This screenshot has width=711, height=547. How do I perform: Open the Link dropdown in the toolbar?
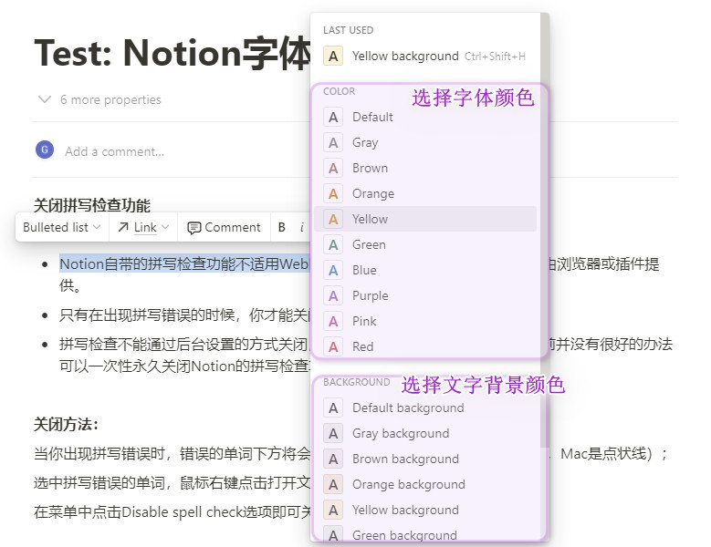(x=143, y=227)
